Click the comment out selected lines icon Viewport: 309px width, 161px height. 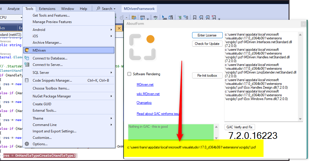(180, 18)
